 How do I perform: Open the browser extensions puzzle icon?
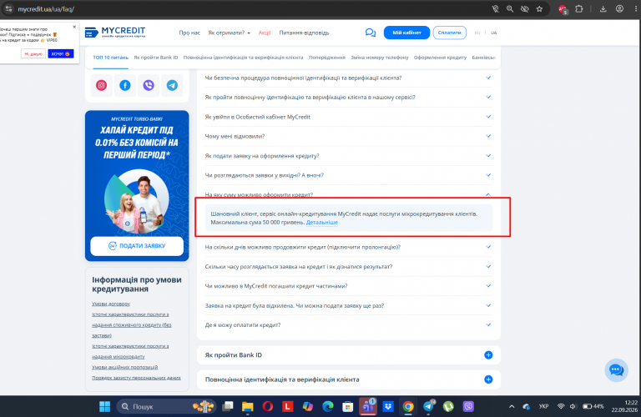click(579, 9)
